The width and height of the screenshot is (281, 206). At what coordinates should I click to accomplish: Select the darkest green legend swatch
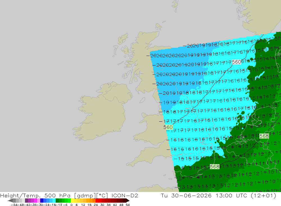[x=57, y=201]
